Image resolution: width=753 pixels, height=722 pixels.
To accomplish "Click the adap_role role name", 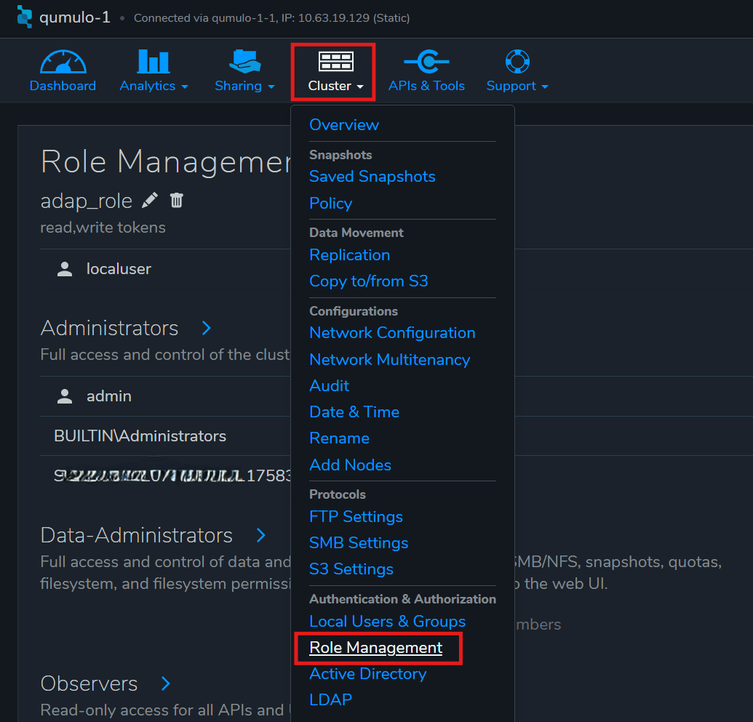I will 87,201.
